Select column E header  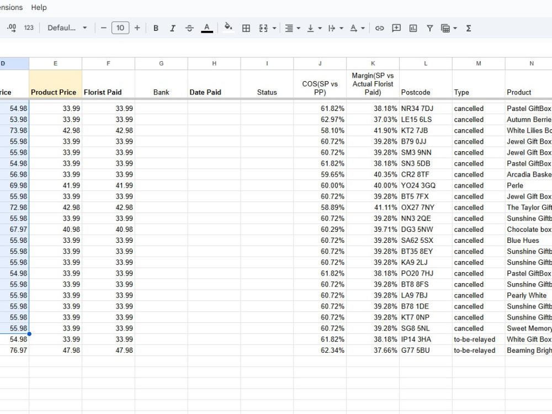[x=56, y=63]
